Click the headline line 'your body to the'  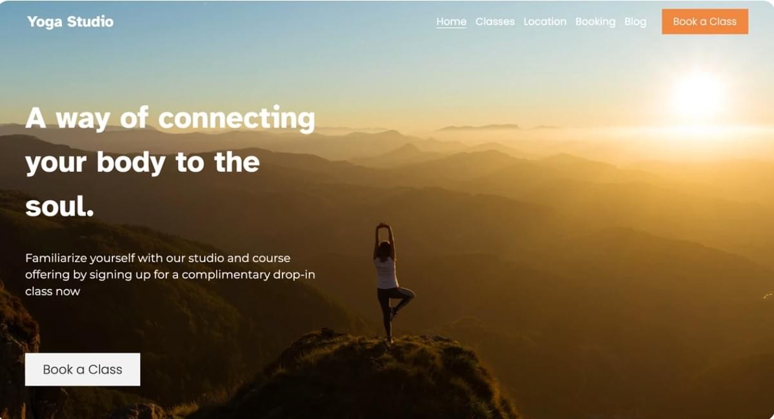click(143, 163)
